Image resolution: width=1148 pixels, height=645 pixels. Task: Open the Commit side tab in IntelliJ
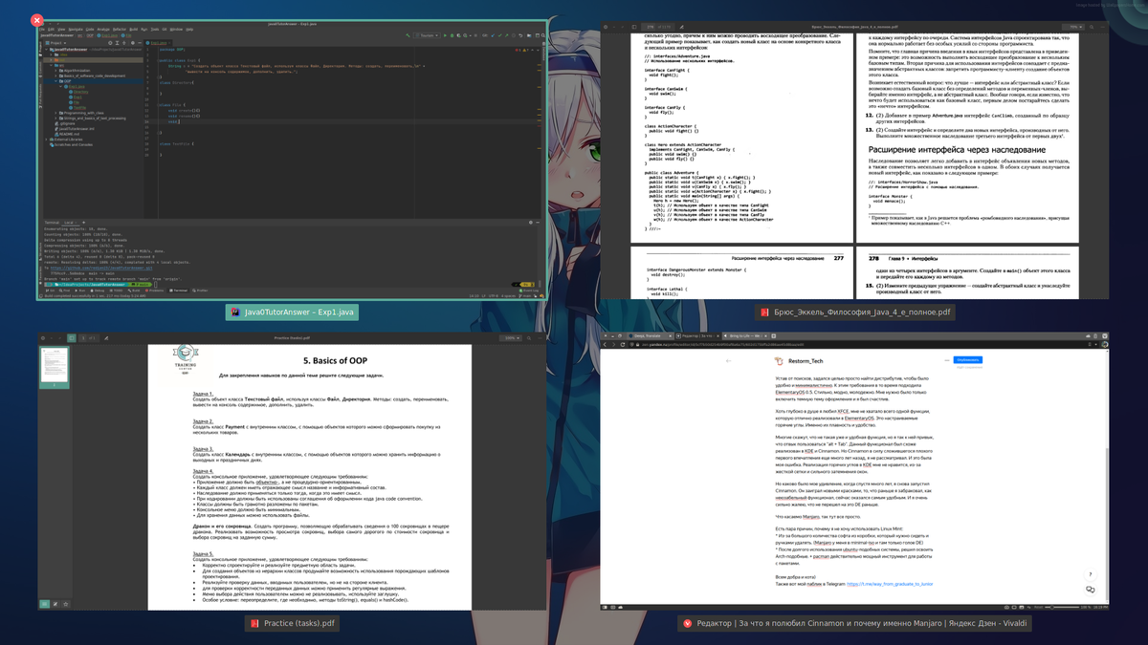[x=40, y=70]
